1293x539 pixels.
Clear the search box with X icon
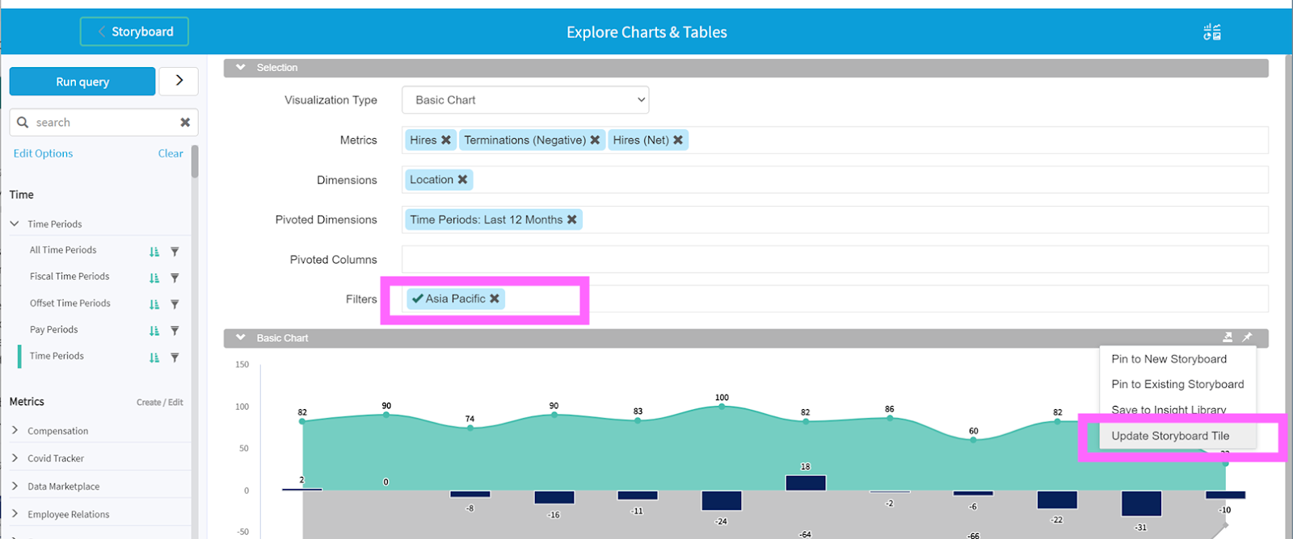[185, 123]
